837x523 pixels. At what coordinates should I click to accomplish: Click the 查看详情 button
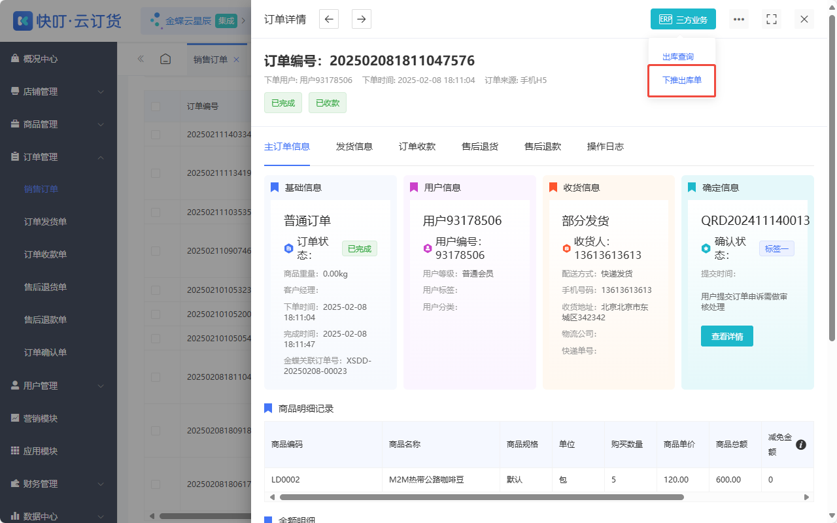coord(727,336)
